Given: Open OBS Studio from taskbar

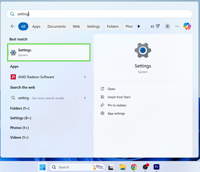Looking at the screenshot, I should pos(145,167).
